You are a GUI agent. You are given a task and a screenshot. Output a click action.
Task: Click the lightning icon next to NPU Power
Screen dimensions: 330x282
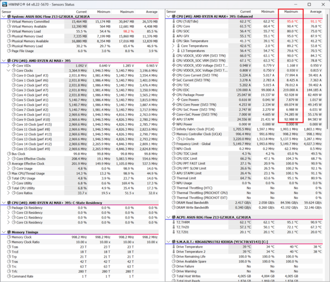(x=174, y=124)
